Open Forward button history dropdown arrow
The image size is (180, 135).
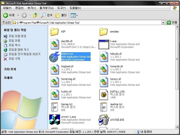pyautogui.click(x=30, y=15)
